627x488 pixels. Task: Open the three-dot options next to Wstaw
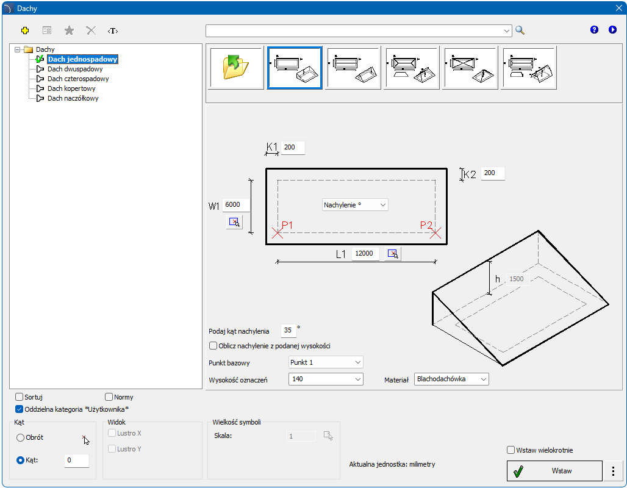(612, 471)
